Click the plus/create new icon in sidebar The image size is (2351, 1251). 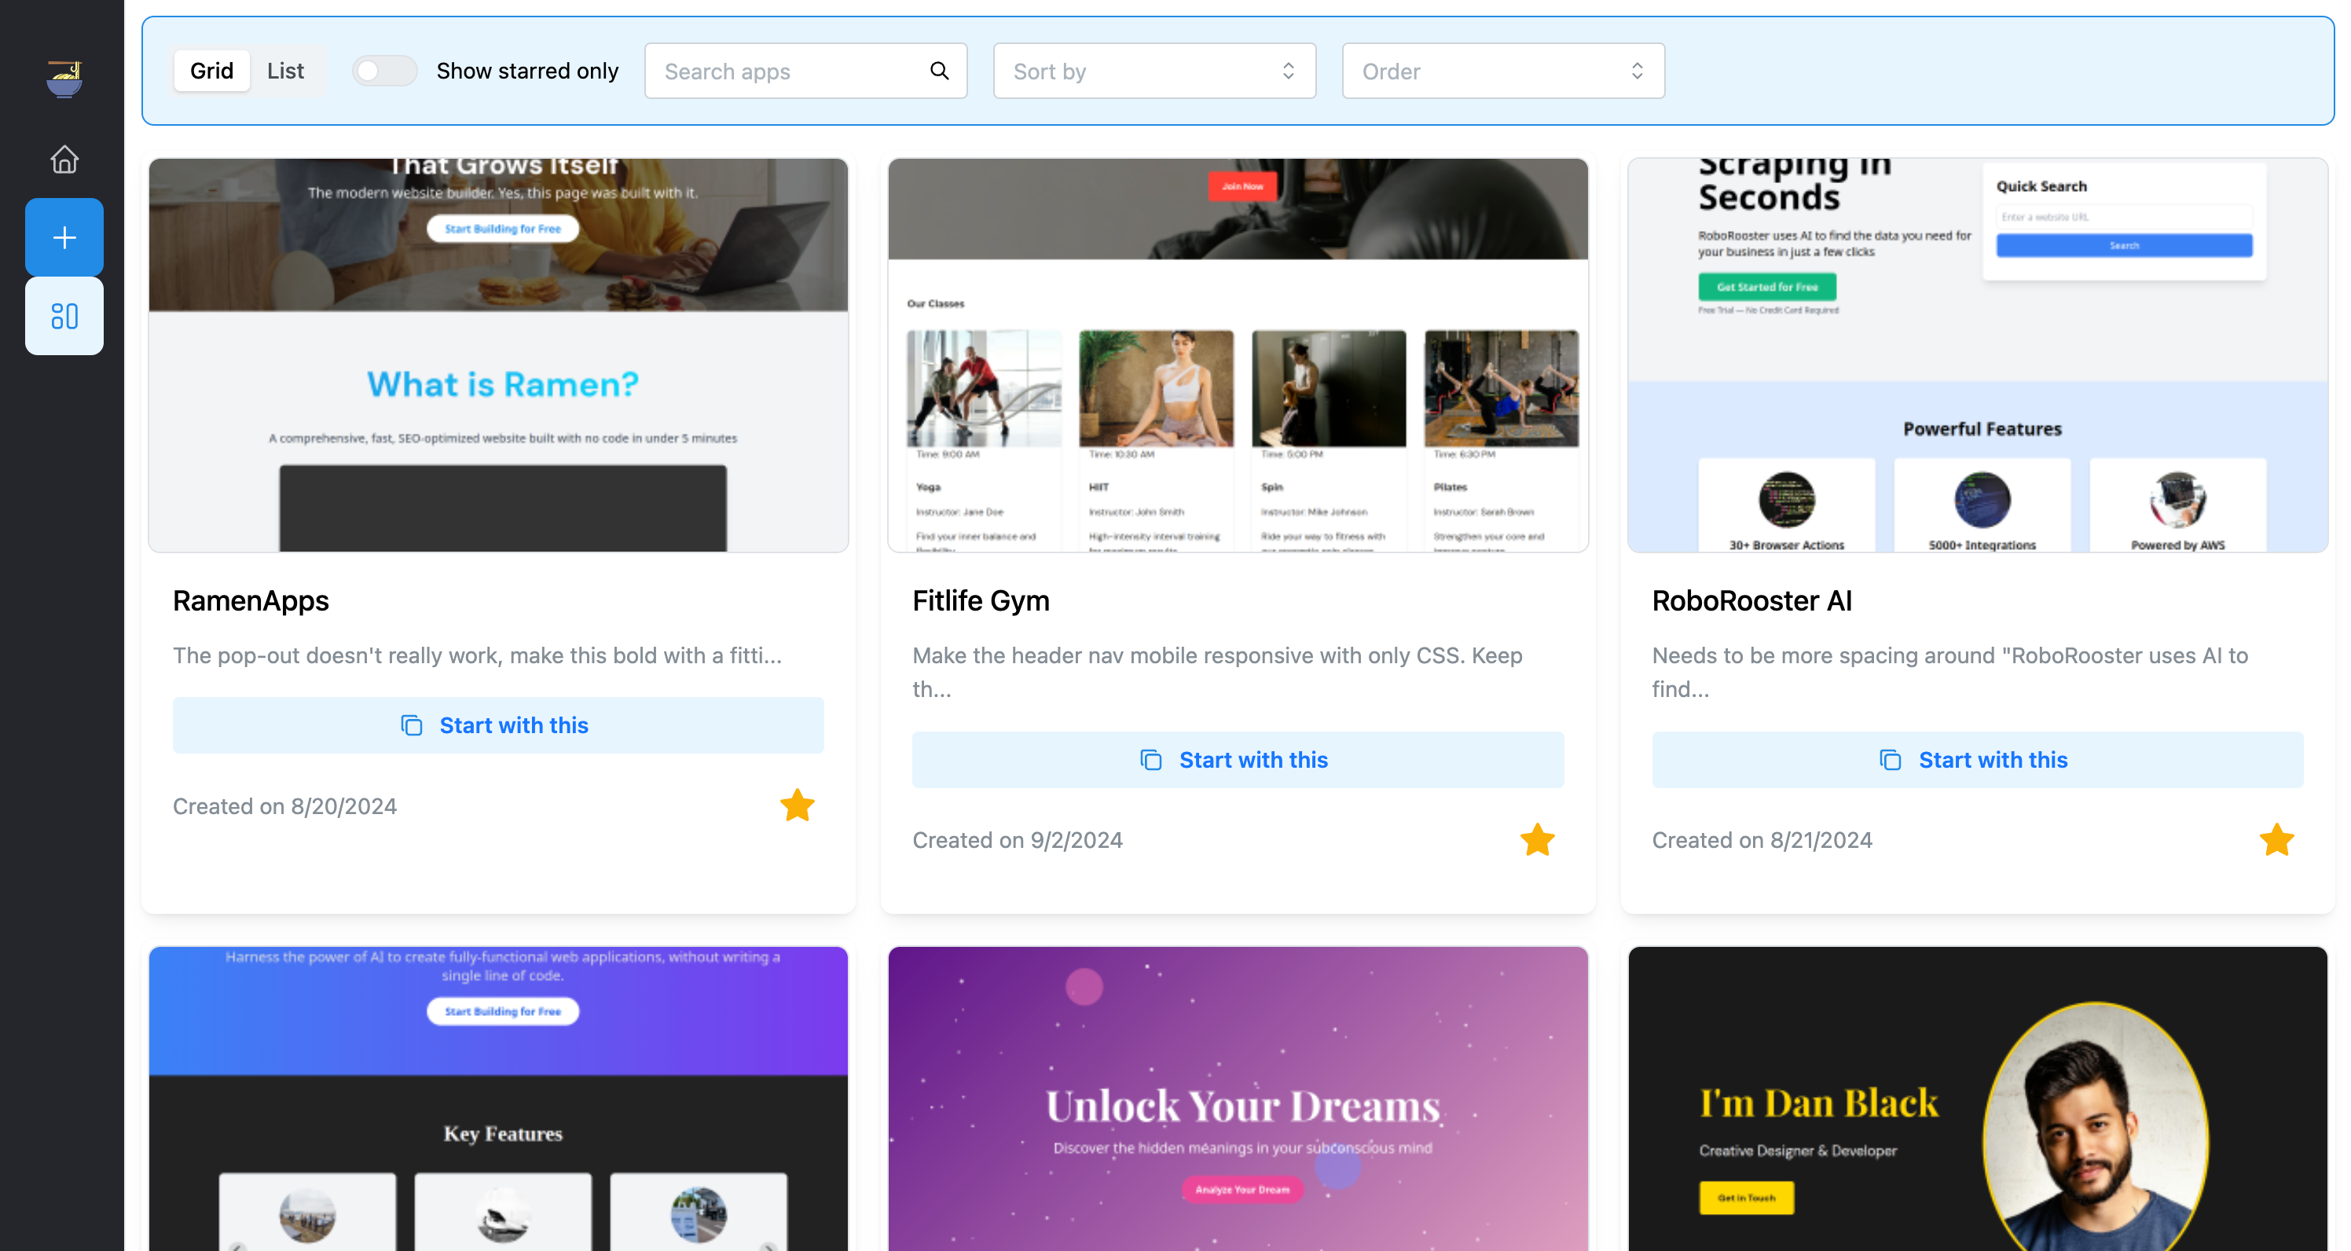pyautogui.click(x=64, y=237)
